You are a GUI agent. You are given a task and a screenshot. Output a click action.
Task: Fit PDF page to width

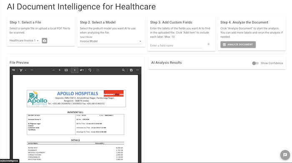66,70
